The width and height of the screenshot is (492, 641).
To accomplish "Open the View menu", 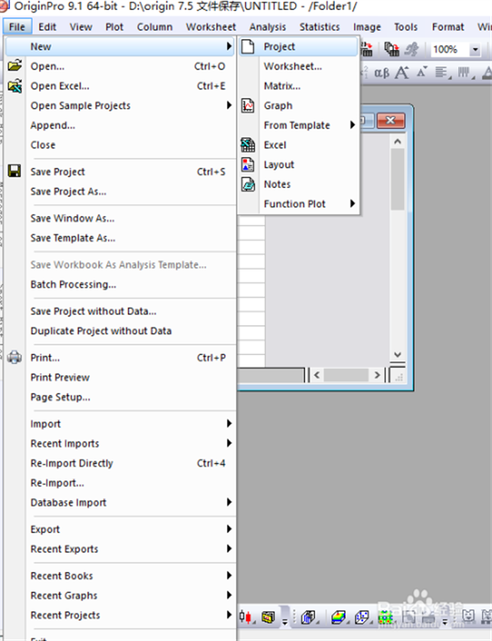I will click(x=80, y=27).
